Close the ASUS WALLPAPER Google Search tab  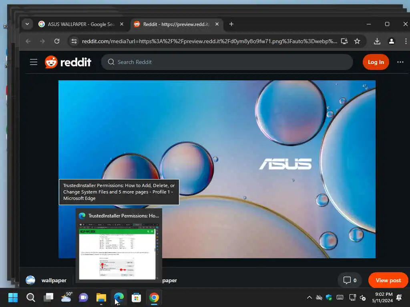tap(122, 24)
